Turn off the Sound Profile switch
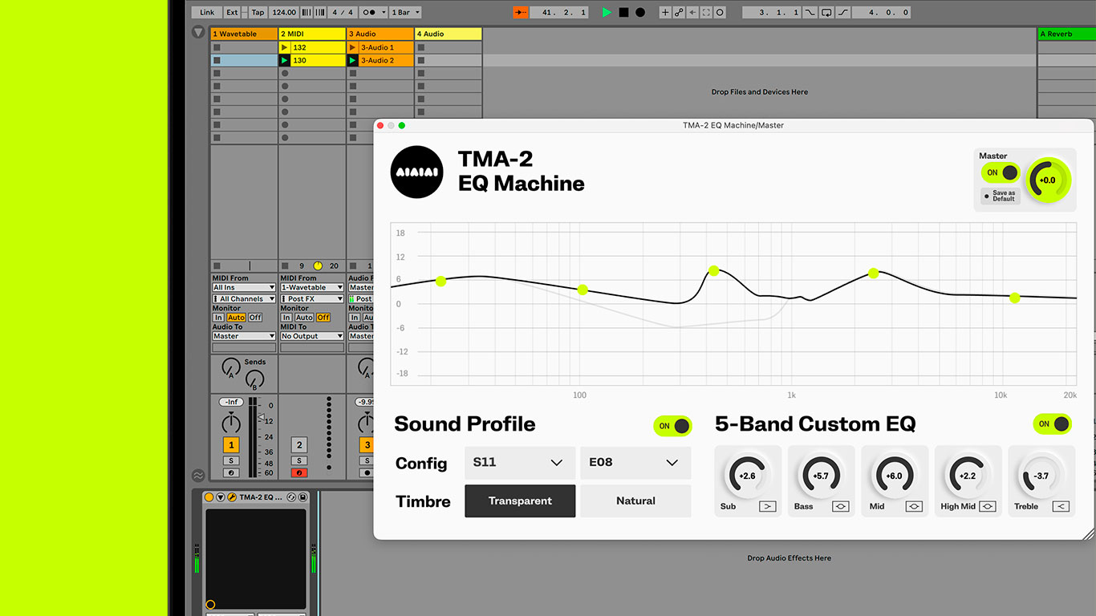This screenshot has width=1096, height=616. pyautogui.click(x=672, y=426)
